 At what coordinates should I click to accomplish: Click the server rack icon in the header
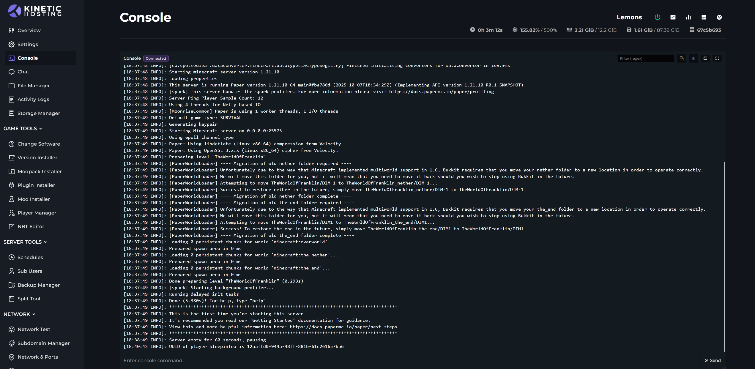704,17
